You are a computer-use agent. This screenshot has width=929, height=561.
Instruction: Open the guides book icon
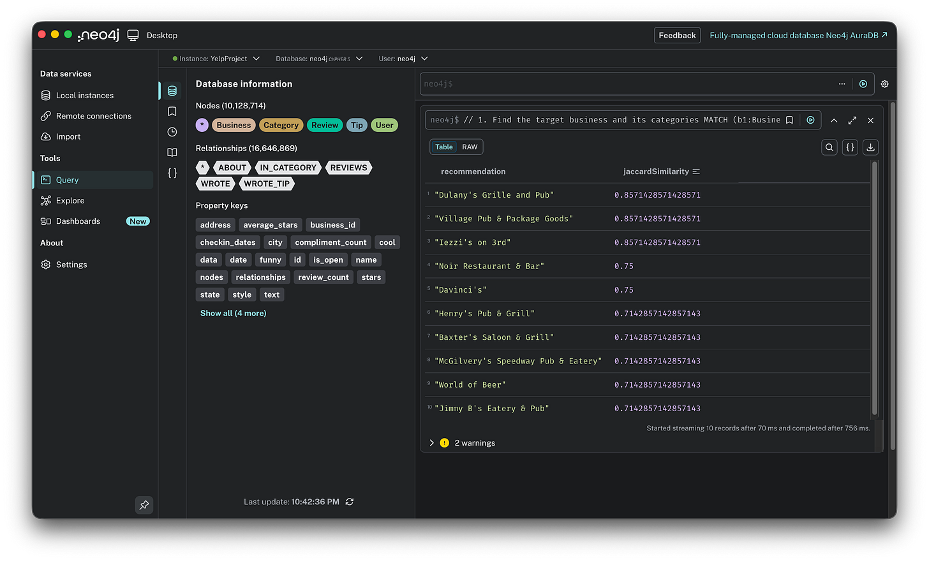pos(172,152)
